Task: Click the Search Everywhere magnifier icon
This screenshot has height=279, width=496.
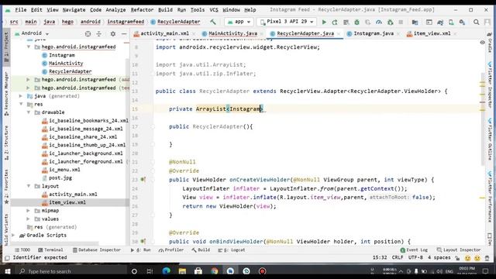Action: point(476,22)
